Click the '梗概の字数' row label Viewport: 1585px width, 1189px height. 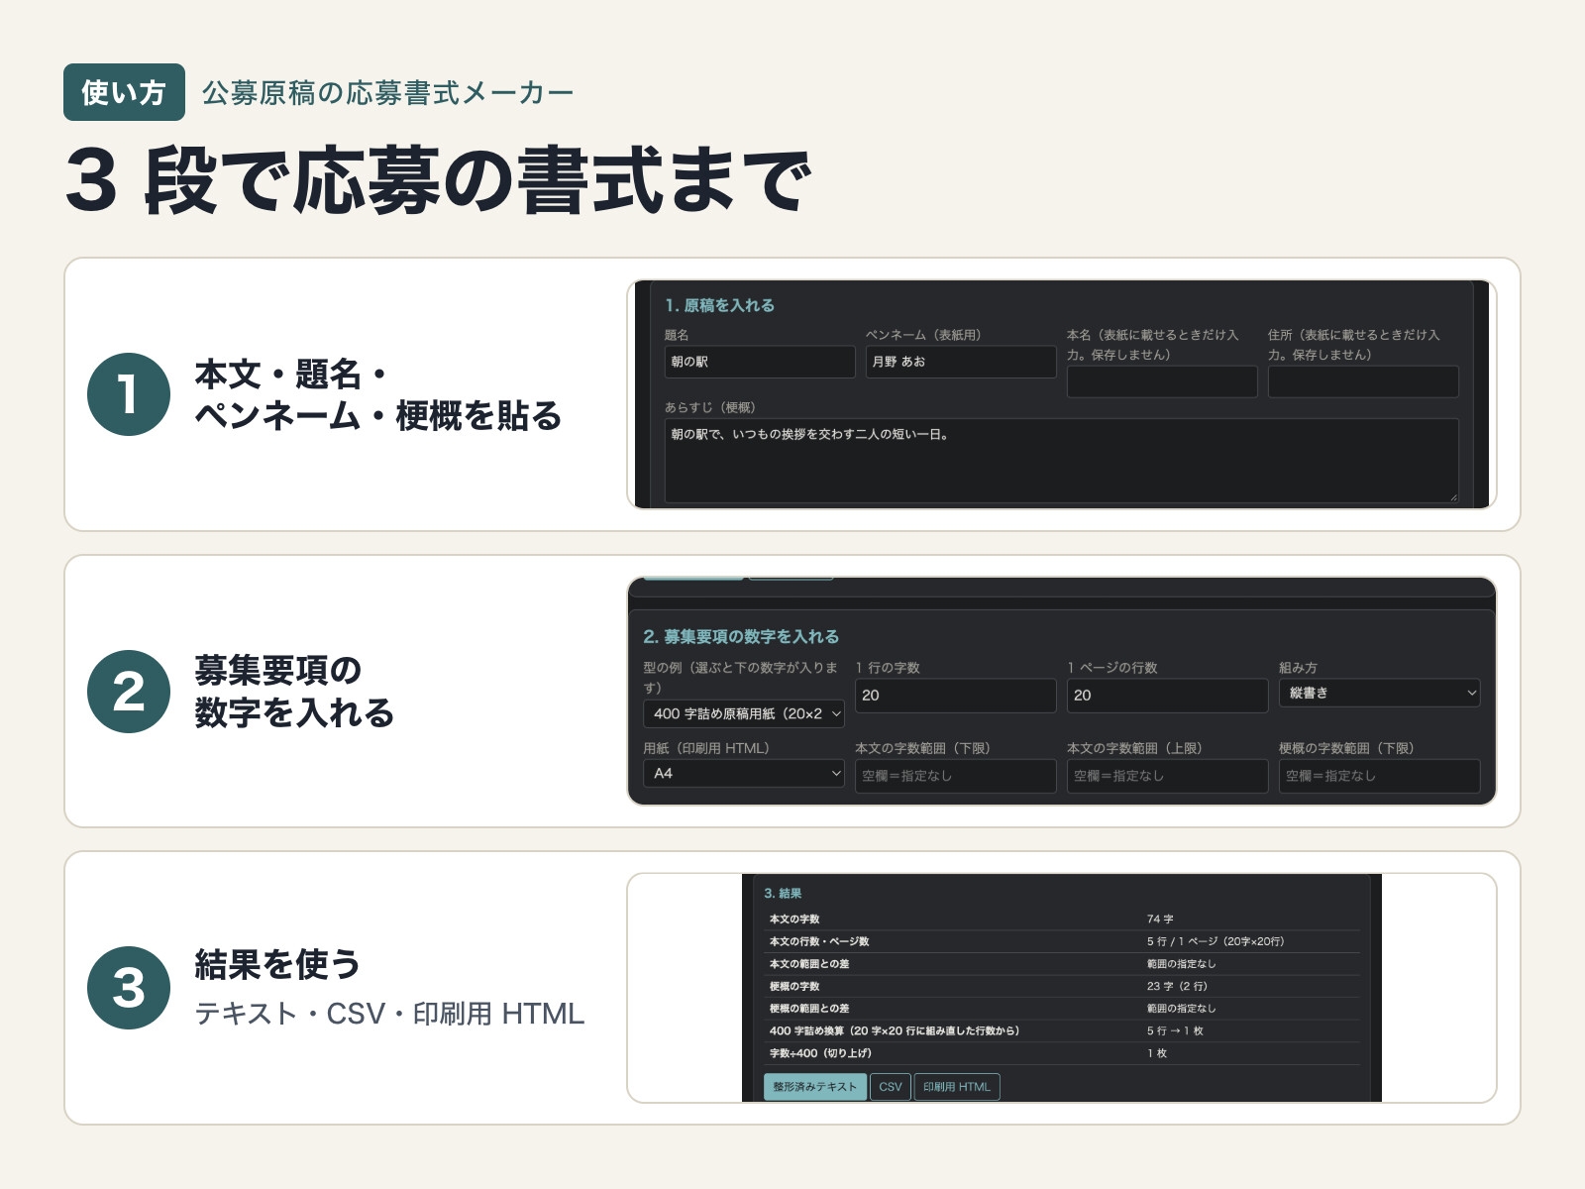(794, 987)
